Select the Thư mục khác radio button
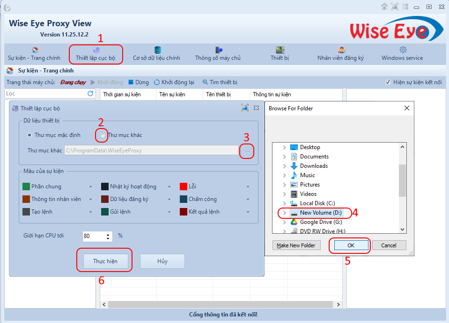 click(101, 135)
